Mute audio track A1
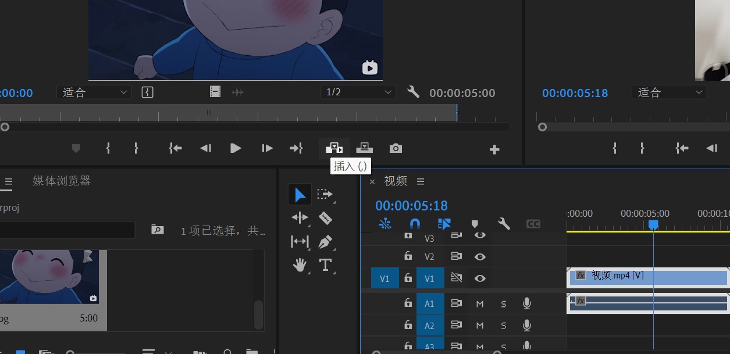The width and height of the screenshot is (730, 354). click(480, 303)
